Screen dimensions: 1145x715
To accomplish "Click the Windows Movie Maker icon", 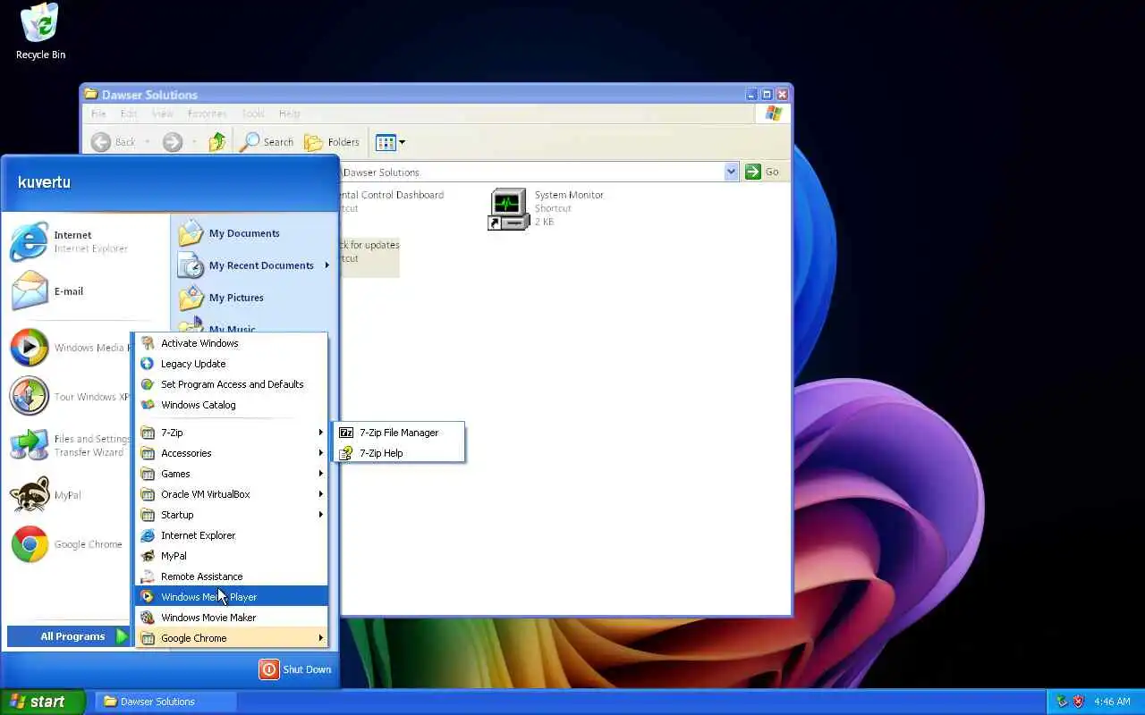I will [148, 618].
